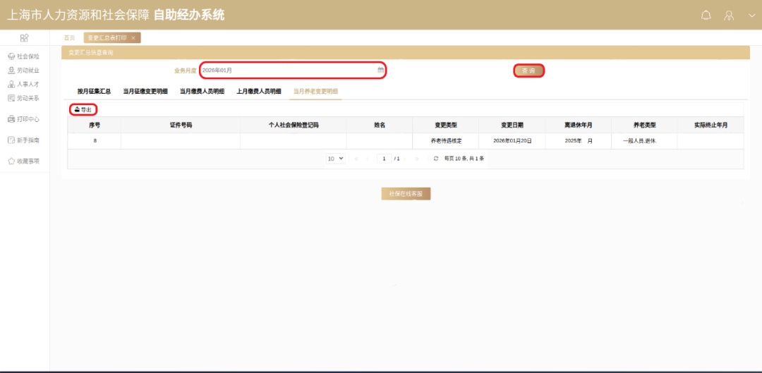762x373 pixels.
Task: Click the pagination refresh icon
Action: [x=436, y=159]
